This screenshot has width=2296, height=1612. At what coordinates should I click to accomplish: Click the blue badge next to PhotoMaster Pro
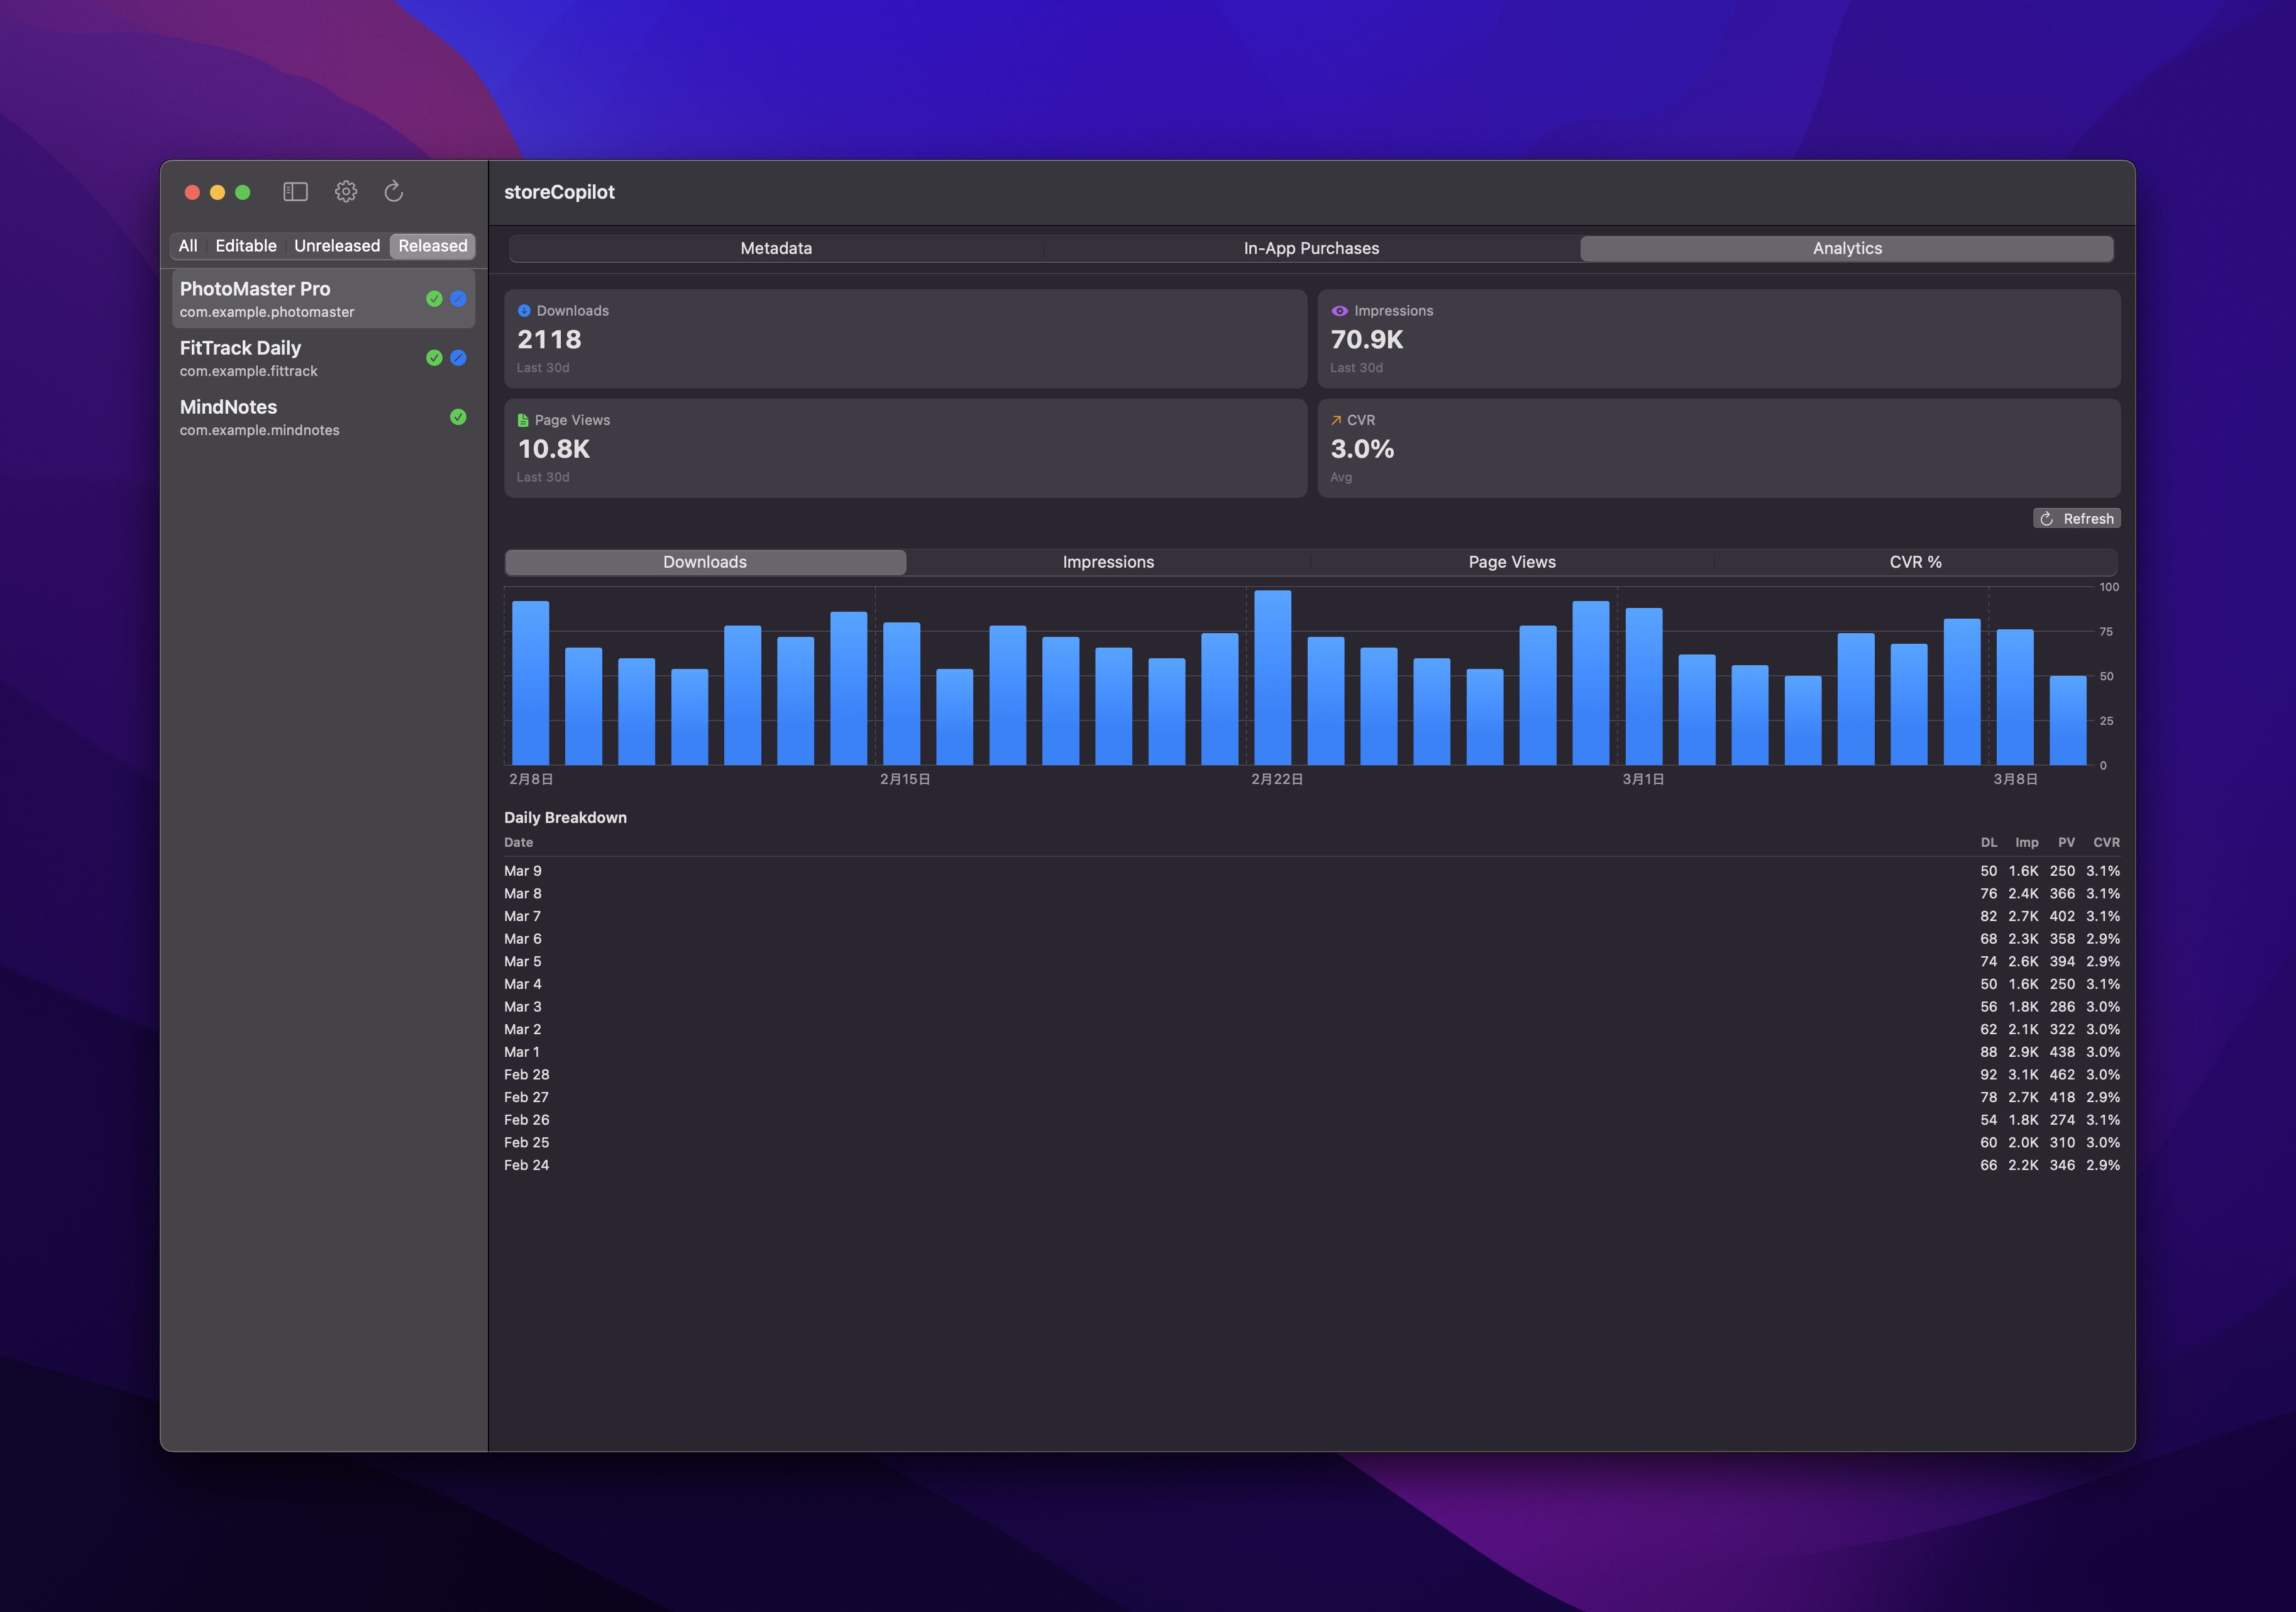click(458, 298)
